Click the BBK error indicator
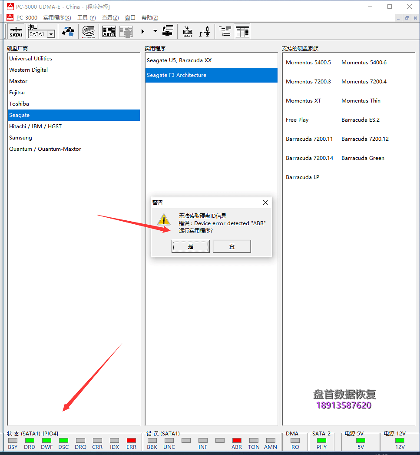Image resolution: width=420 pixels, height=455 pixels. pyautogui.click(x=152, y=441)
